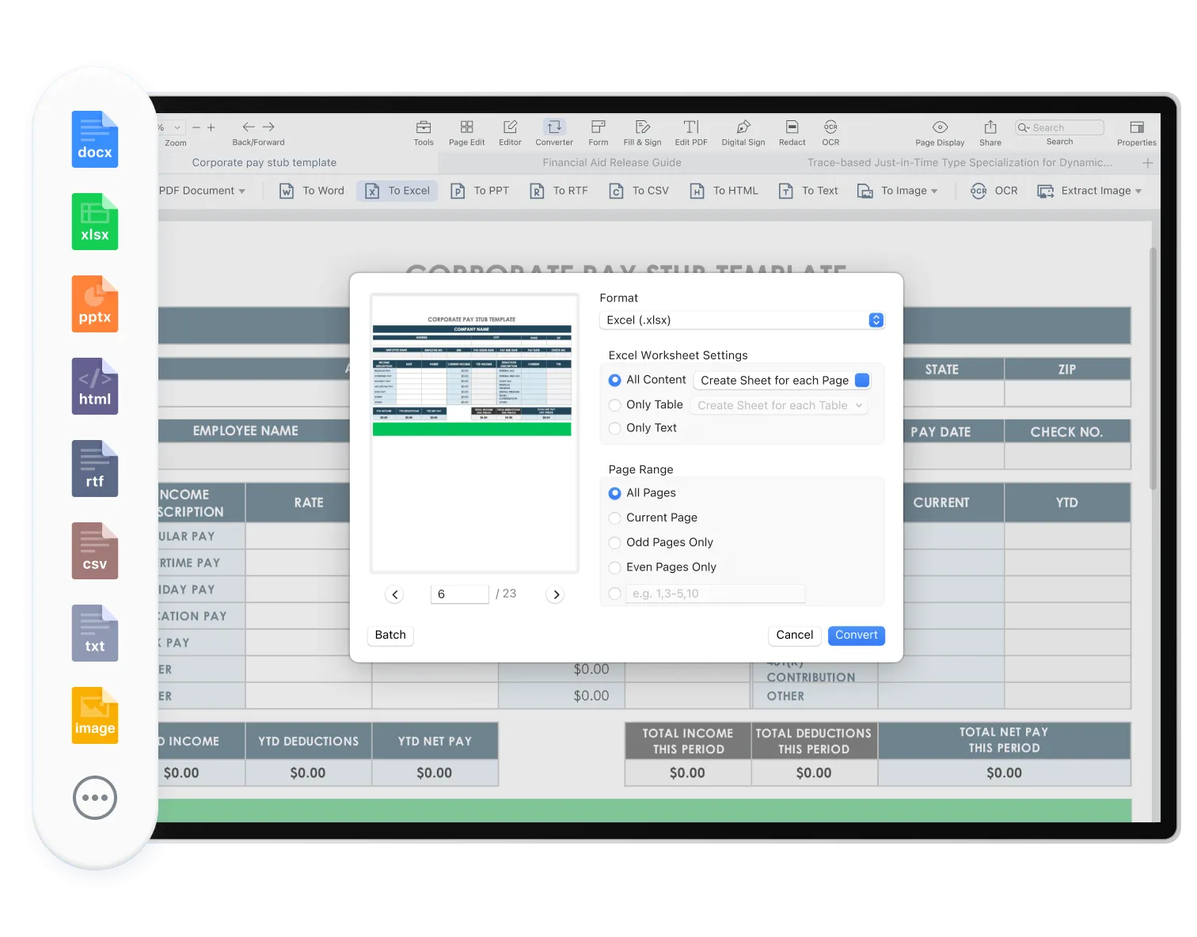1197x937 pixels.
Task: Click the plus control to increase zoom
Action: click(x=211, y=127)
